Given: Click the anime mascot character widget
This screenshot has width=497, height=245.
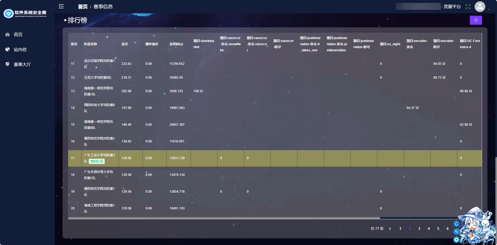Looking at the screenshot, I should coord(478,226).
